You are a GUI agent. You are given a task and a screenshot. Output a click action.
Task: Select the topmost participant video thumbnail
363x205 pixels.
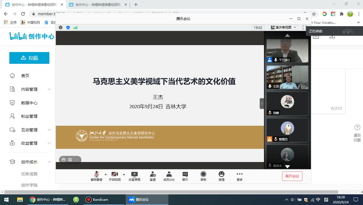(x=287, y=51)
